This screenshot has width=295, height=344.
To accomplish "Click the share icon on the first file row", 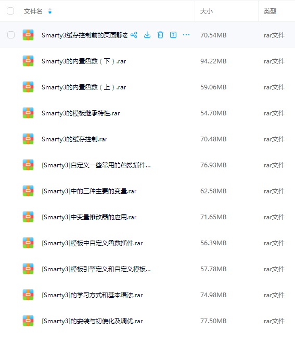I will tap(134, 35).
